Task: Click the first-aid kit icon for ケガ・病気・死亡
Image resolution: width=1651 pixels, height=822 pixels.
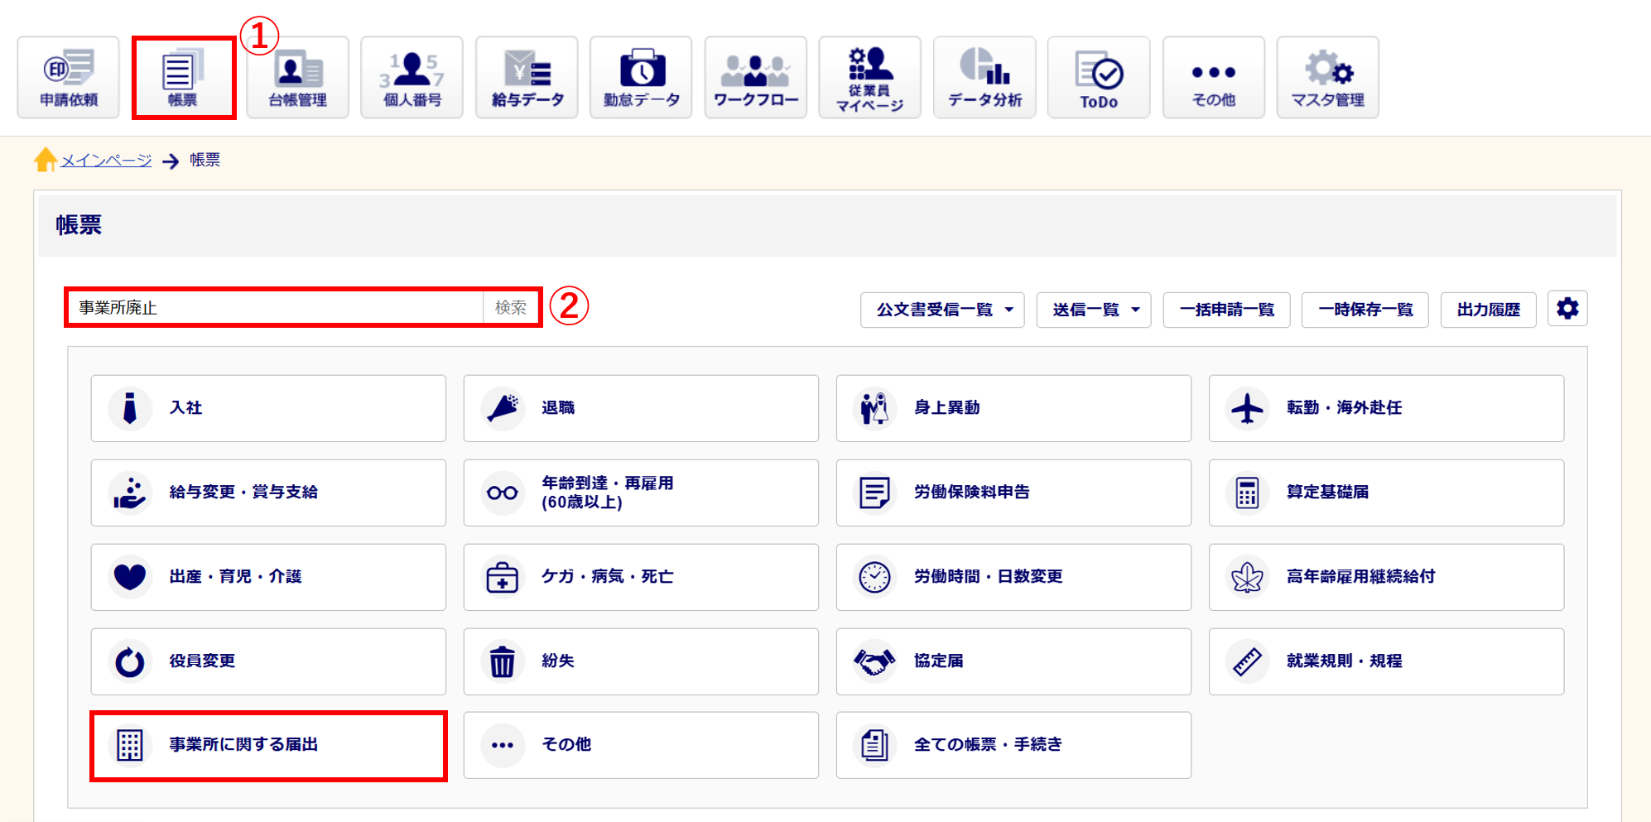Action: pos(503,577)
